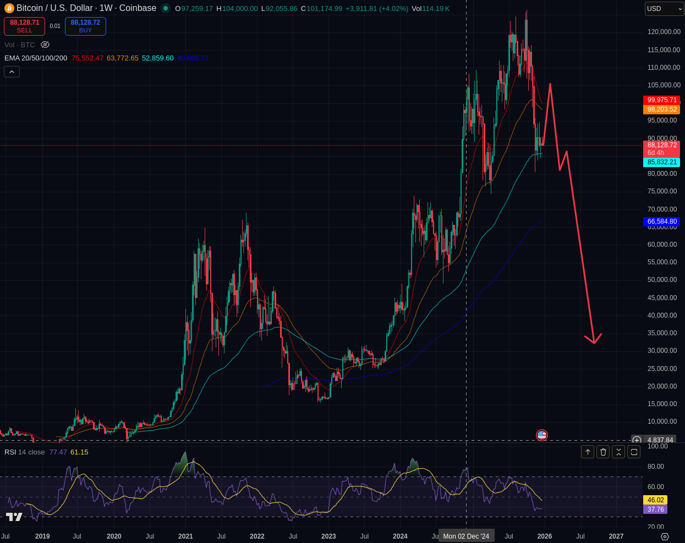Click the 80.00 RSI axis tick
Image resolution: width=685 pixels, height=543 pixels.
click(x=656, y=467)
